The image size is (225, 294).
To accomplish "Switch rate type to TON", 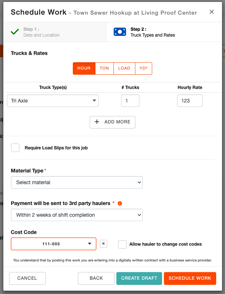I will 104,68.
